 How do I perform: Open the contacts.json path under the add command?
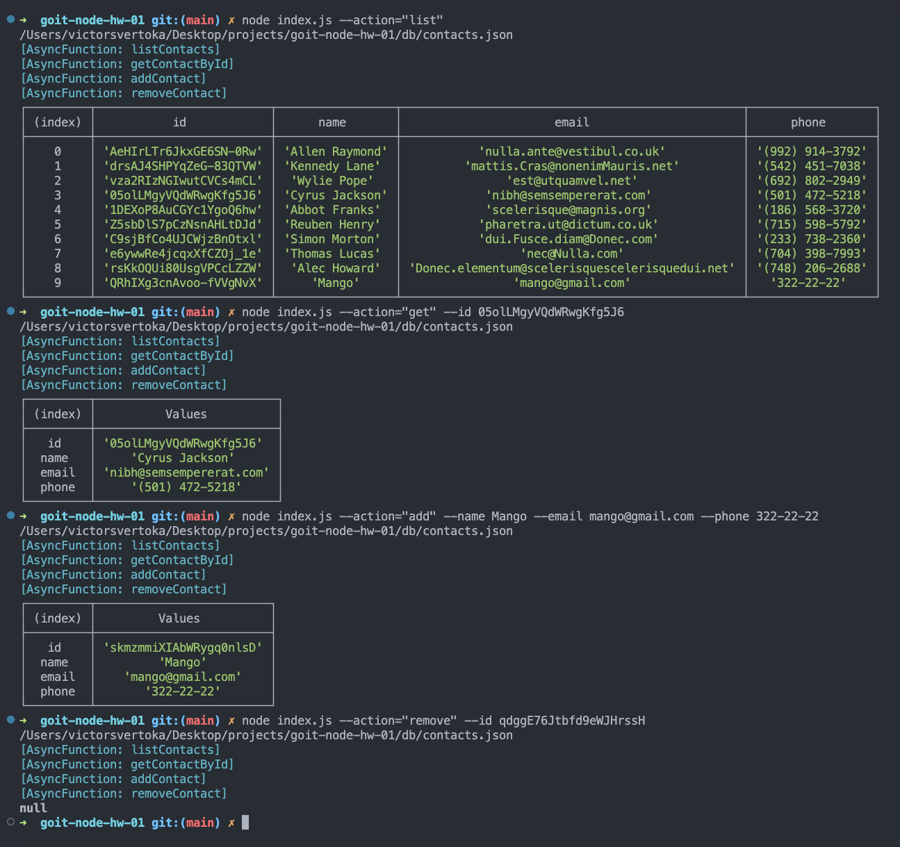[x=266, y=531]
